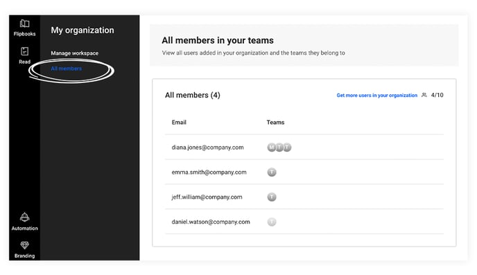Image resolution: width=477 pixels, height=275 pixels.
Task: Select All members in the sidebar
Action: click(x=67, y=69)
